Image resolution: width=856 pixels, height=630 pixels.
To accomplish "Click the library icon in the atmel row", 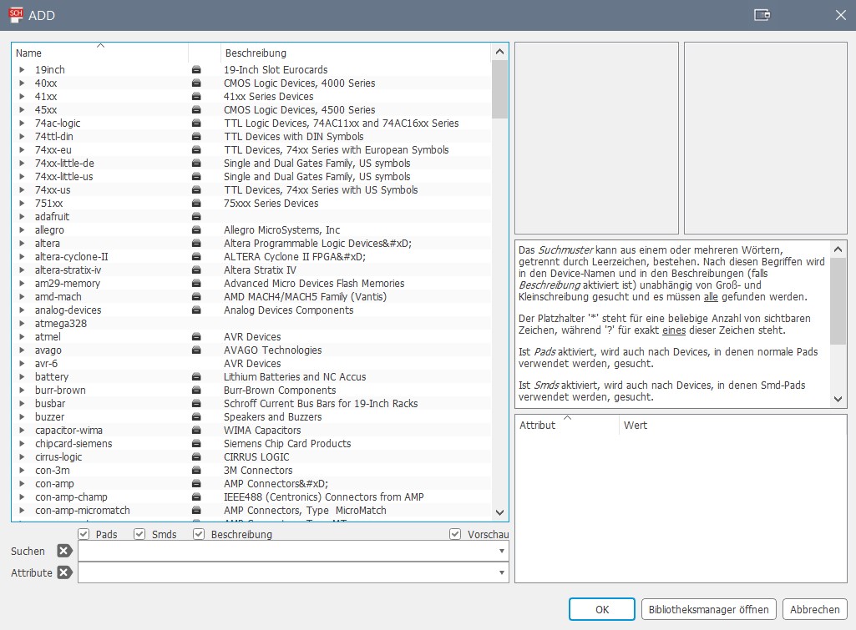I will click(196, 336).
